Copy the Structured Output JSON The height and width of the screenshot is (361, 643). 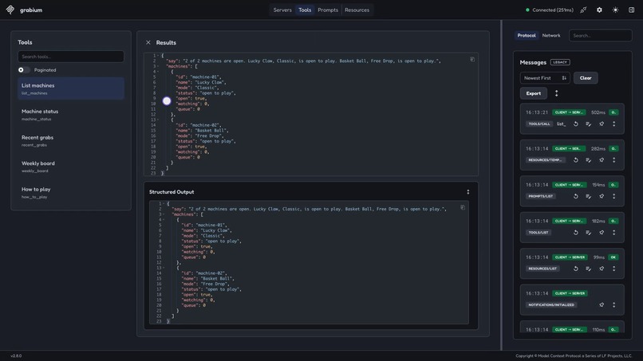(462, 207)
